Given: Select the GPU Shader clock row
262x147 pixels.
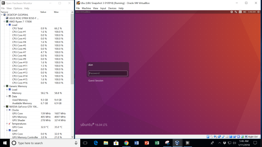Looking at the screenshot, I should [35, 120].
